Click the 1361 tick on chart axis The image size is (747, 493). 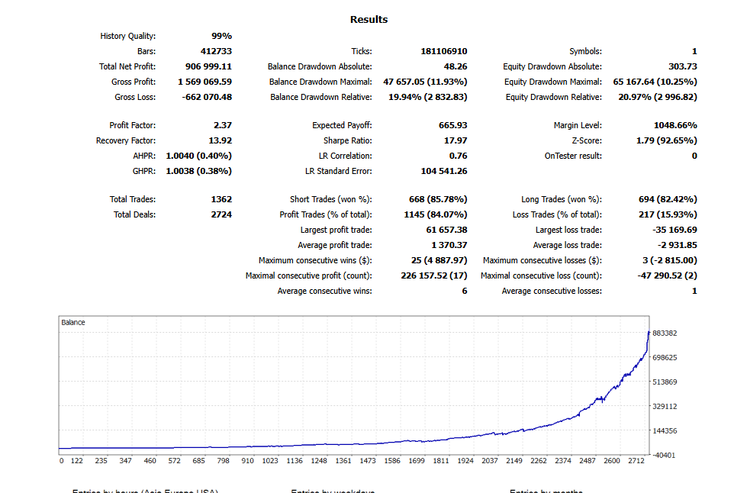point(343,461)
